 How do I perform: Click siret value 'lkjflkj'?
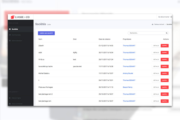pos(75,52)
